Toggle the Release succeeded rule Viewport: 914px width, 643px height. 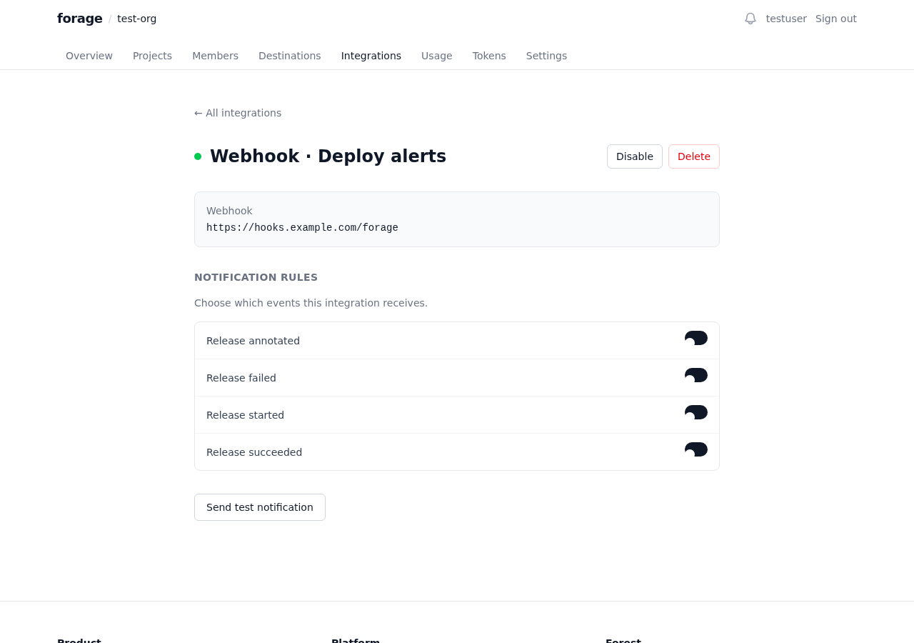[x=695, y=450]
